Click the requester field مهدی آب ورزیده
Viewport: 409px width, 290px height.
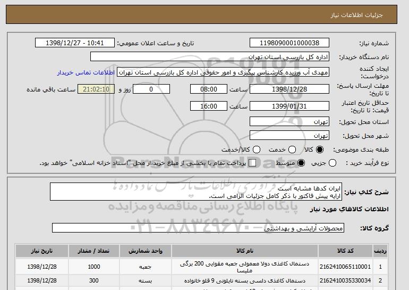223,72
